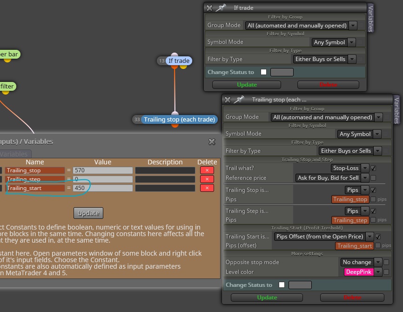Toggle Change Status checkbox in Trailing stop

(x=282, y=285)
